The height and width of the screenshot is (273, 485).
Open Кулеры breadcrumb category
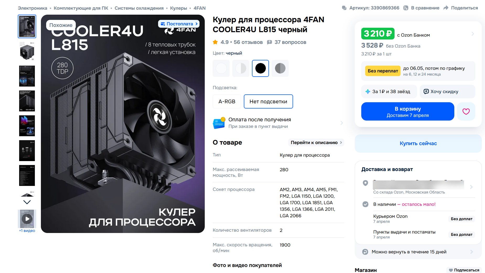[179, 8]
